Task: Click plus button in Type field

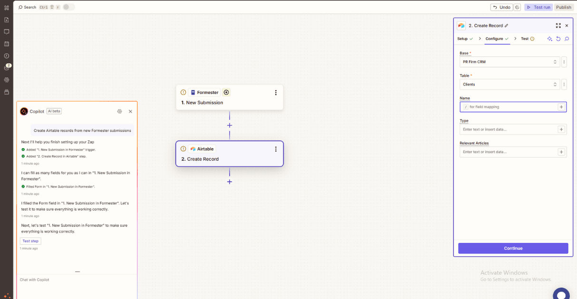Action: tap(561, 129)
